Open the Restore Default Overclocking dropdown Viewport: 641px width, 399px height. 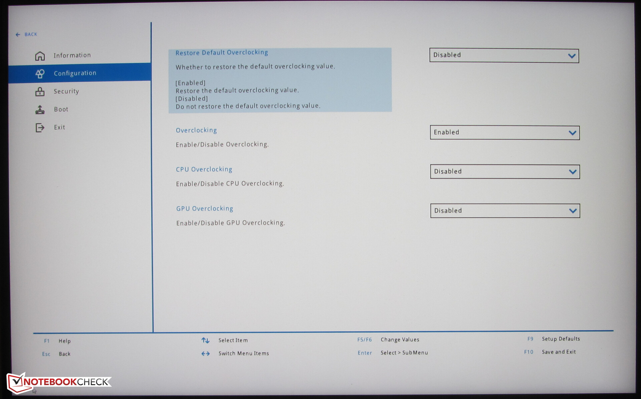pyautogui.click(x=504, y=55)
